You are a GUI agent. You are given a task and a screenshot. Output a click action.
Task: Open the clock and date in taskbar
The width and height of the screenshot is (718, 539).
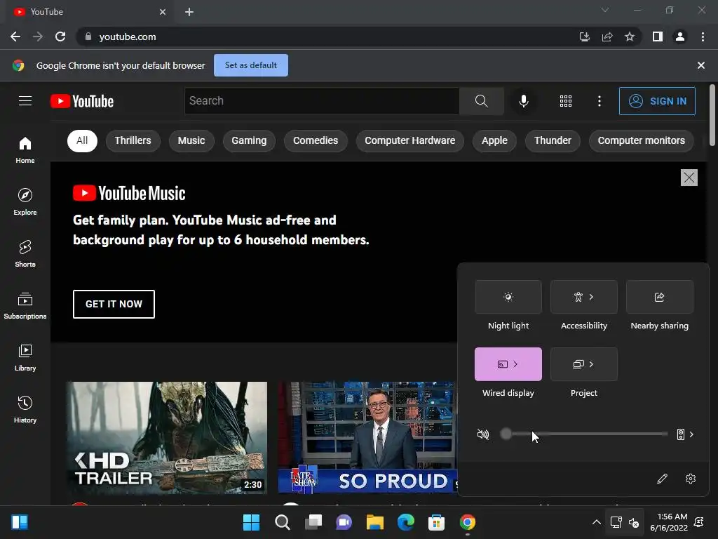pos(669,522)
